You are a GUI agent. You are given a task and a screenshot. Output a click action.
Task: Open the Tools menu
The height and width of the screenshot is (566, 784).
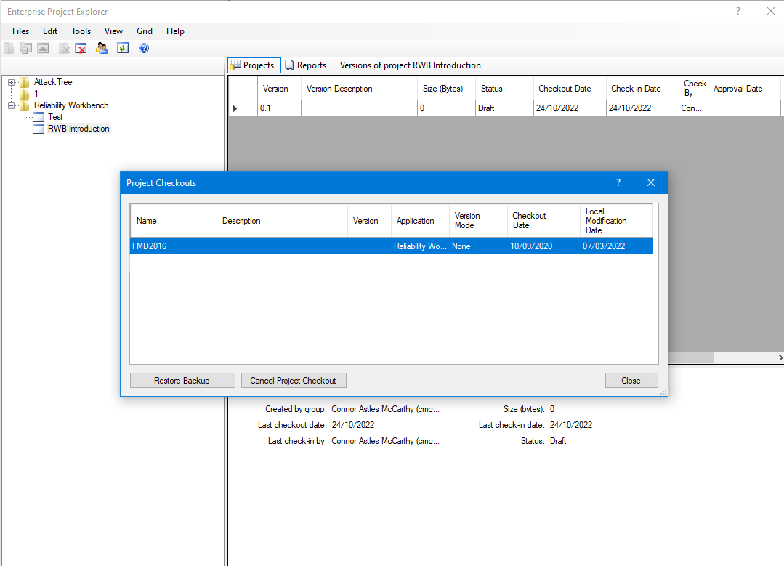pos(81,31)
